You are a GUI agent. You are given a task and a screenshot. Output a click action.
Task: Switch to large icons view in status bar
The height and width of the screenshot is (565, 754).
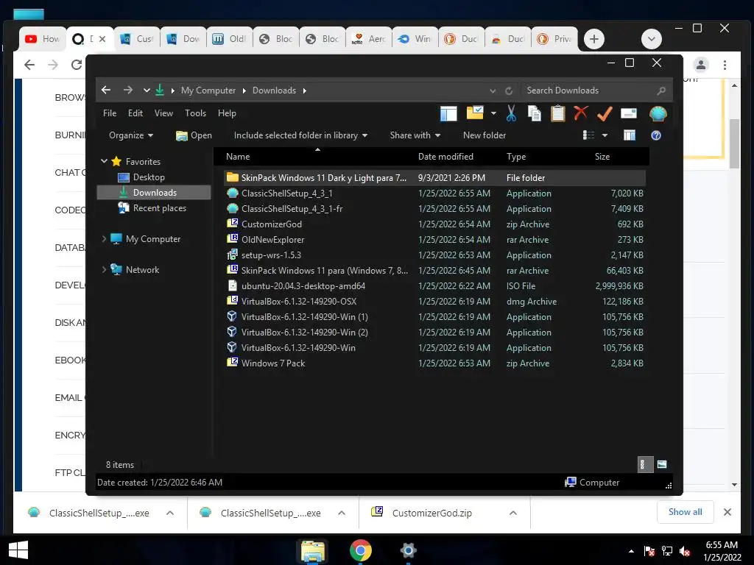click(x=662, y=465)
